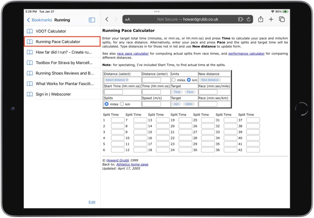Tap the Wi-Fi status icon
Viewport: 314px width, 218px height.
coord(273,12)
